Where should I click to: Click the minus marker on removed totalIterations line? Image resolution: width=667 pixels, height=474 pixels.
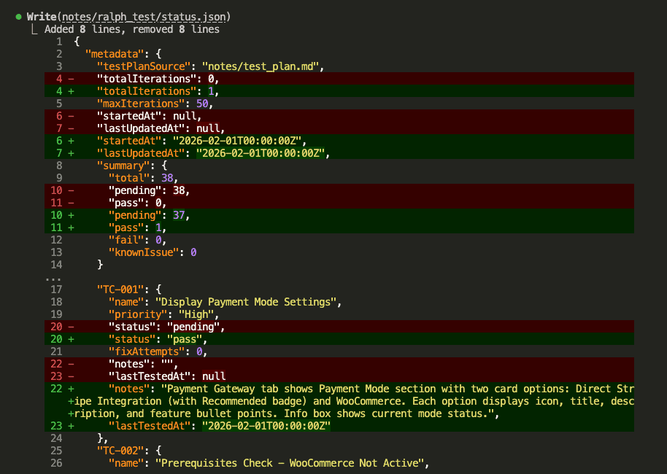pyautogui.click(x=71, y=78)
